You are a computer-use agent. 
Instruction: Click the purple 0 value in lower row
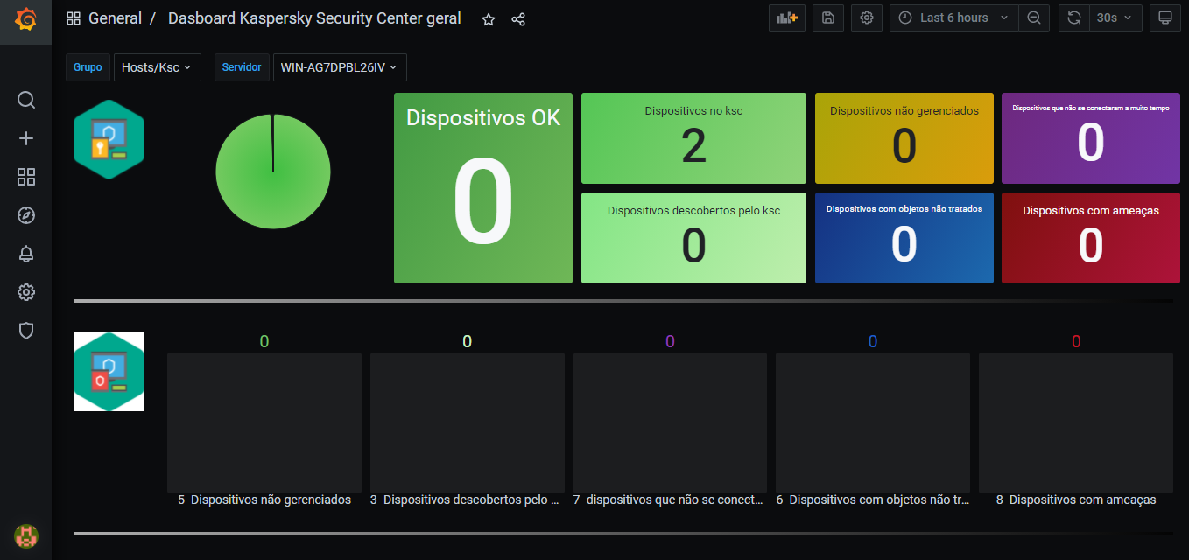coord(670,341)
